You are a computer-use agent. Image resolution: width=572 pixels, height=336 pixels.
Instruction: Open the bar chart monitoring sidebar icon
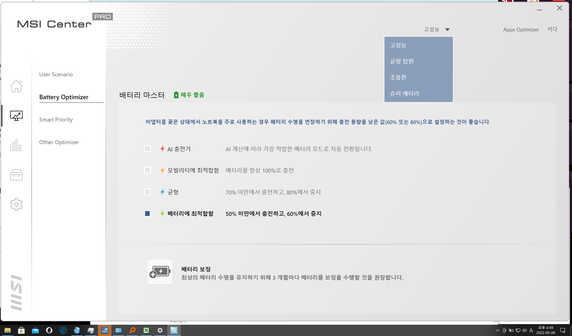pyautogui.click(x=16, y=145)
